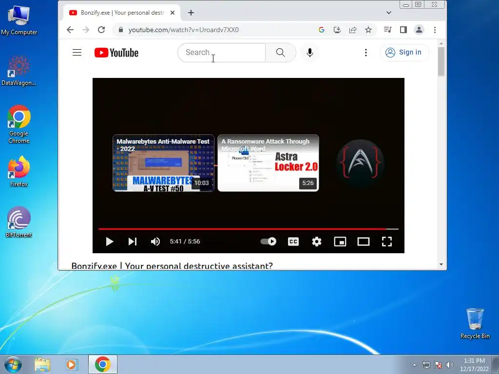Click Chrome taskbar button
This screenshot has height=374, width=499.
102,364
